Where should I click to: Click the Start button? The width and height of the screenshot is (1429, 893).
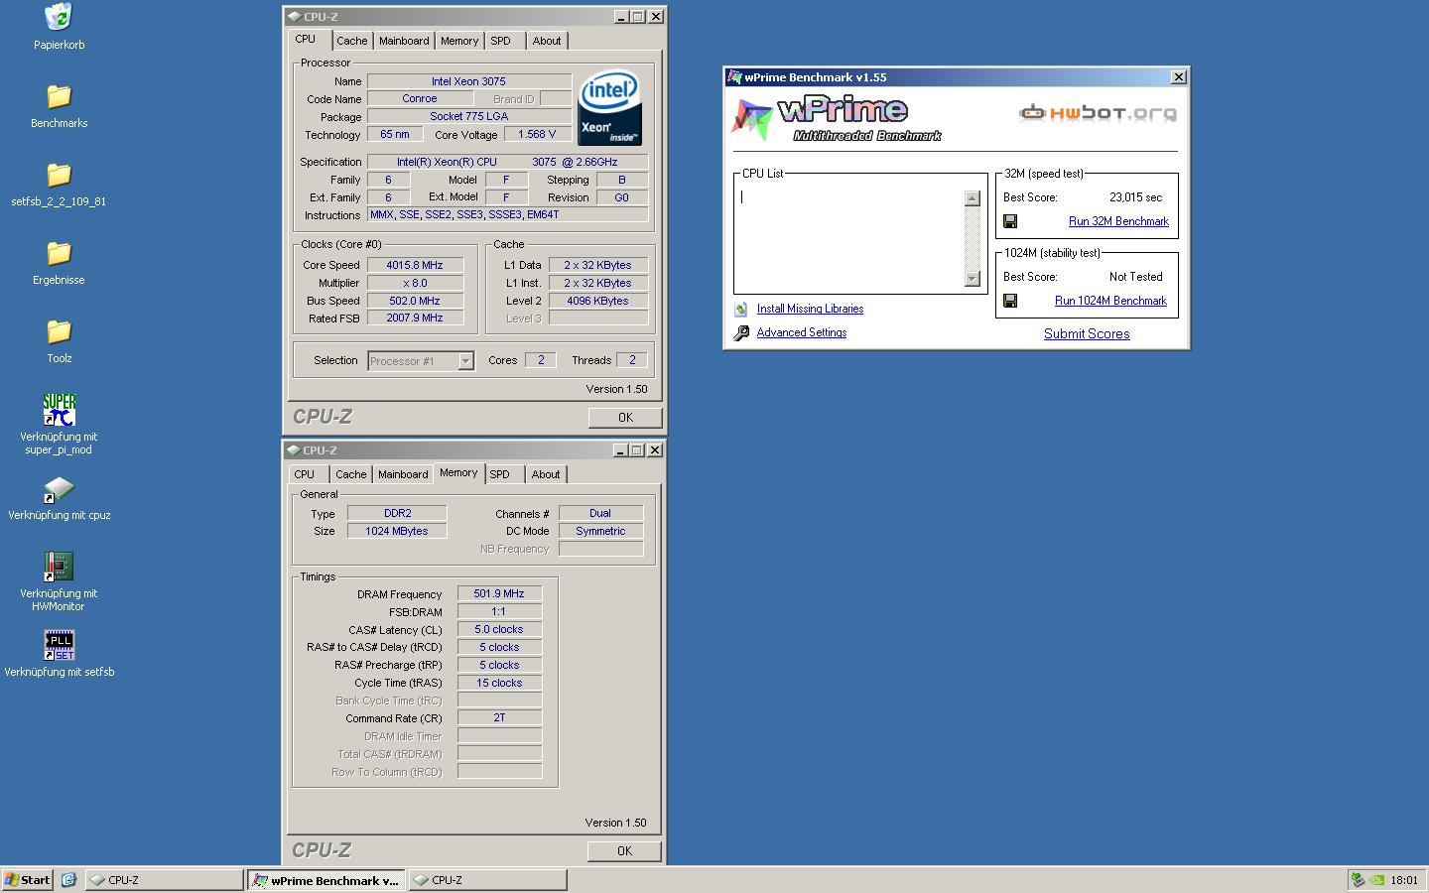tap(28, 880)
